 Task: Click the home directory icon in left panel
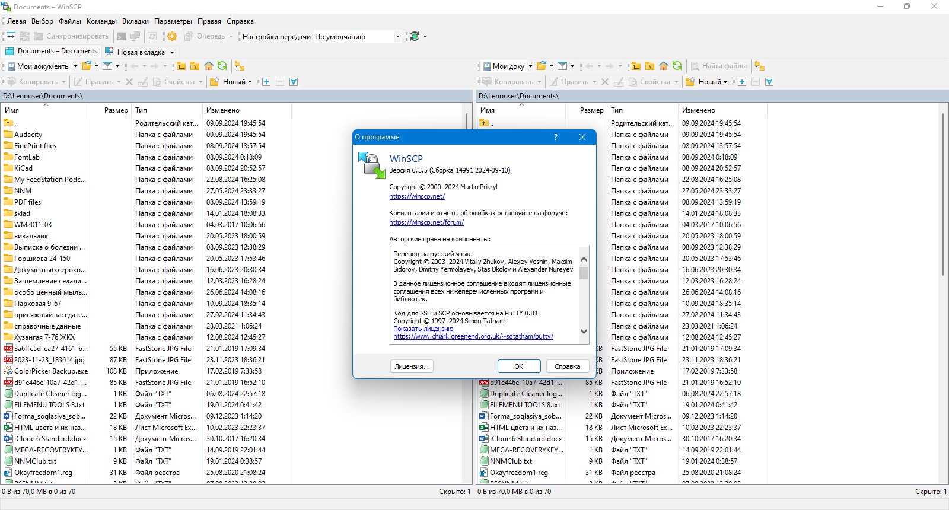pos(208,66)
